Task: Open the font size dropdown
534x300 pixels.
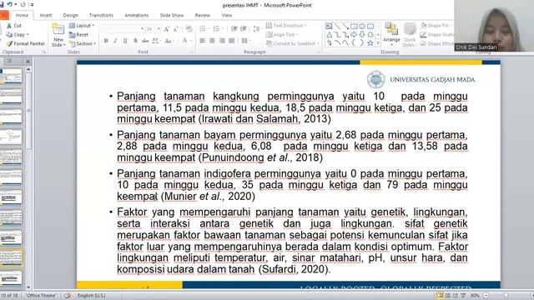Action: tap(159, 29)
